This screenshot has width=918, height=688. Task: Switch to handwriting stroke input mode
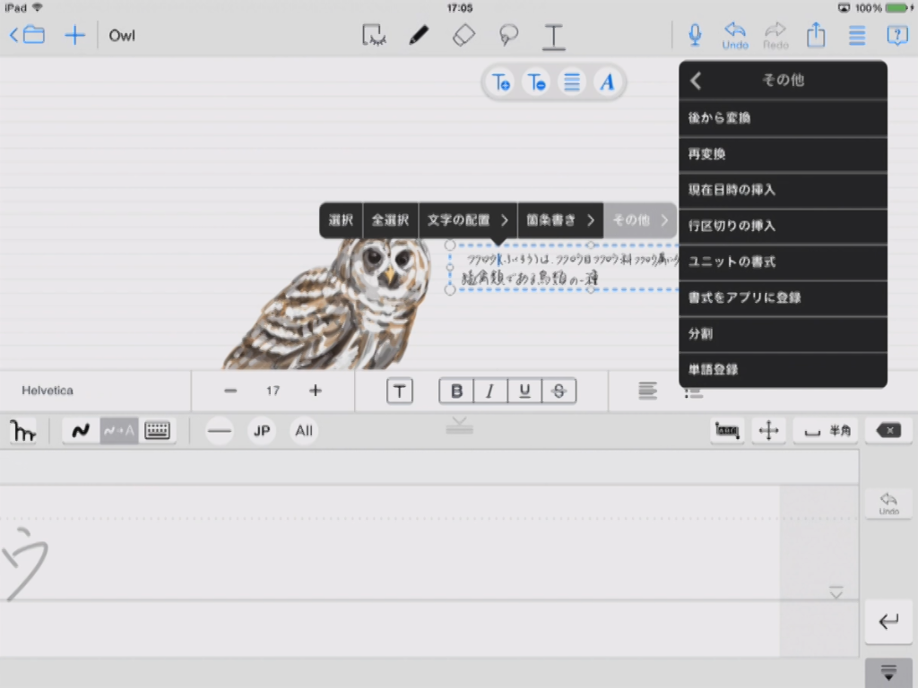click(81, 431)
